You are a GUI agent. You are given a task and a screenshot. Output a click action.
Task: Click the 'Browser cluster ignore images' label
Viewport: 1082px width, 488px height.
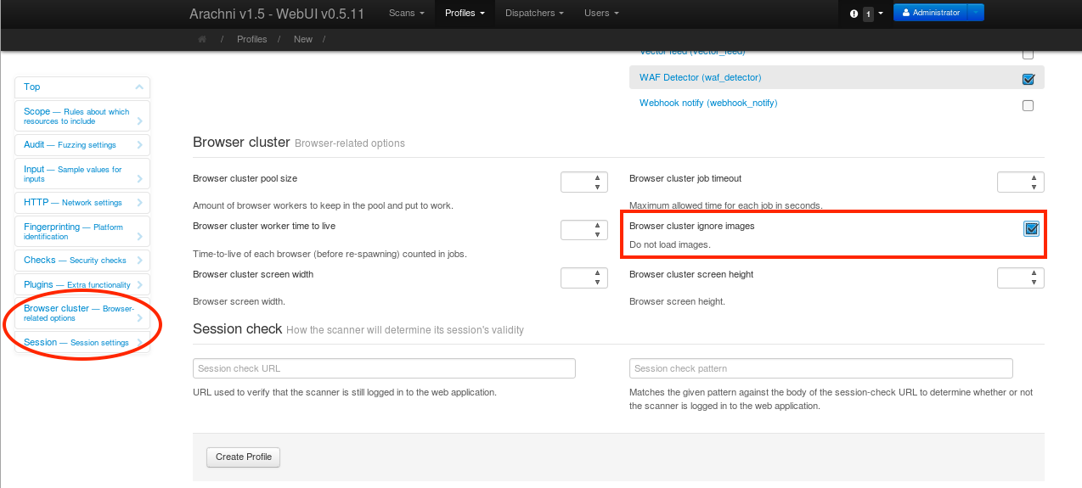691,227
